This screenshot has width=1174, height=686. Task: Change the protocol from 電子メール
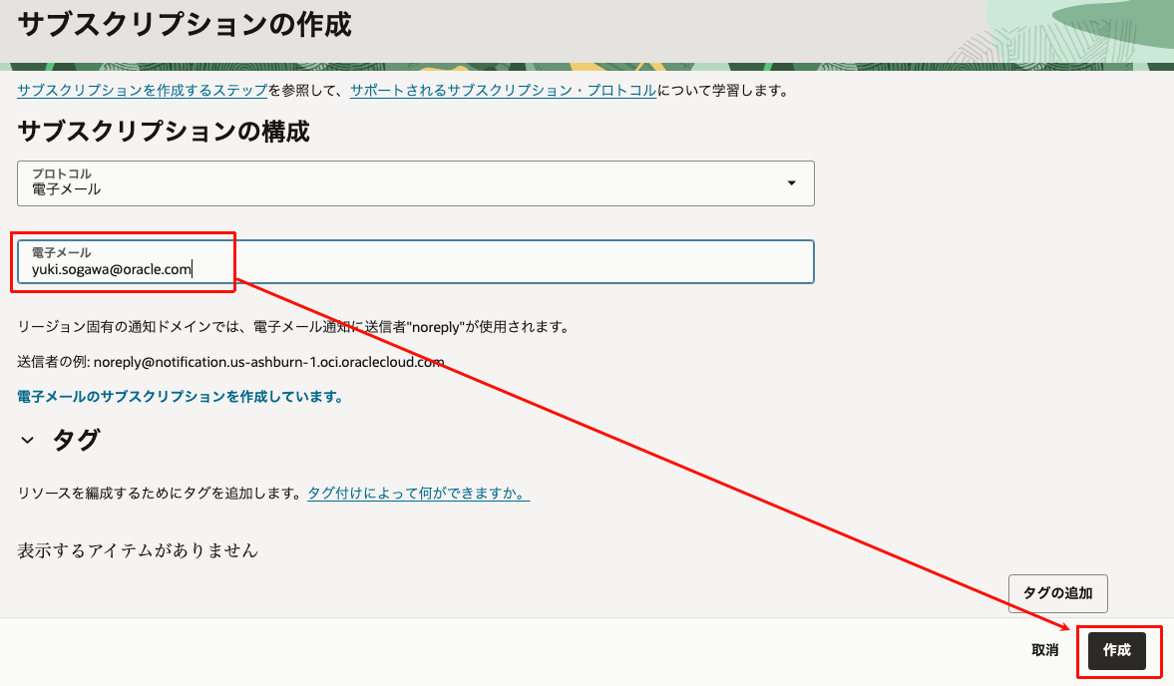click(414, 183)
